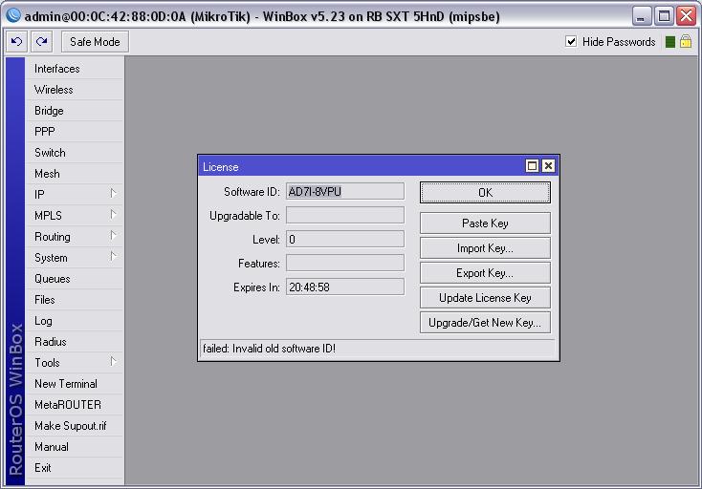Expand the System submenu arrow
The image size is (702, 489).
click(x=113, y=257)
